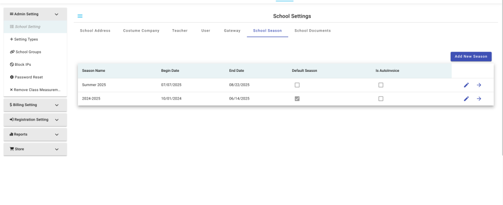Viewport: 503px width, 205px height.
Task: Click end date 06/14/2025
Action: 239,98
